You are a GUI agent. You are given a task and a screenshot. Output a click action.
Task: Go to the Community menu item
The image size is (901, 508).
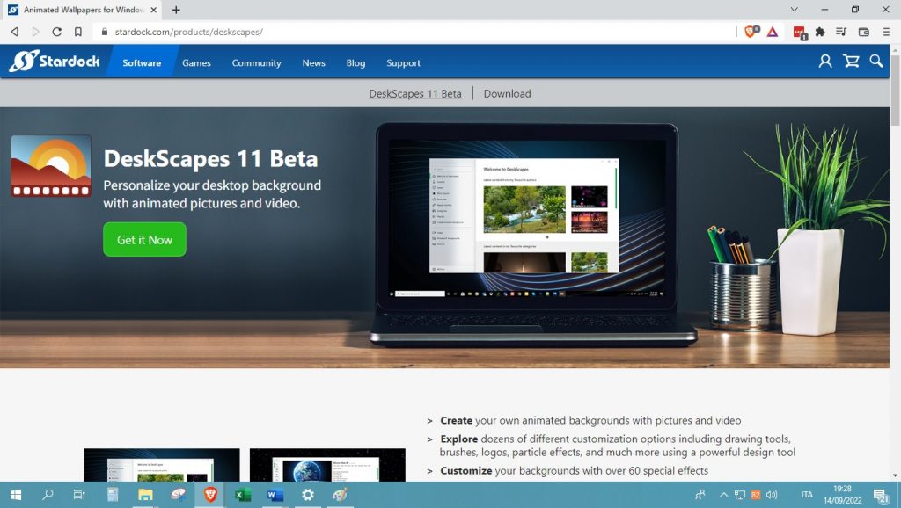pos(256,63)
